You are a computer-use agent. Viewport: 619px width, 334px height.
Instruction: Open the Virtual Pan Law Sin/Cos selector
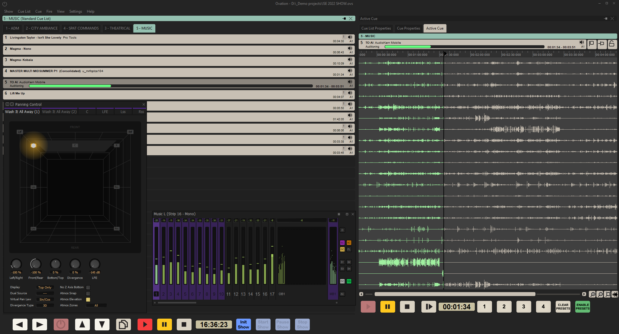tap(45, 299)
